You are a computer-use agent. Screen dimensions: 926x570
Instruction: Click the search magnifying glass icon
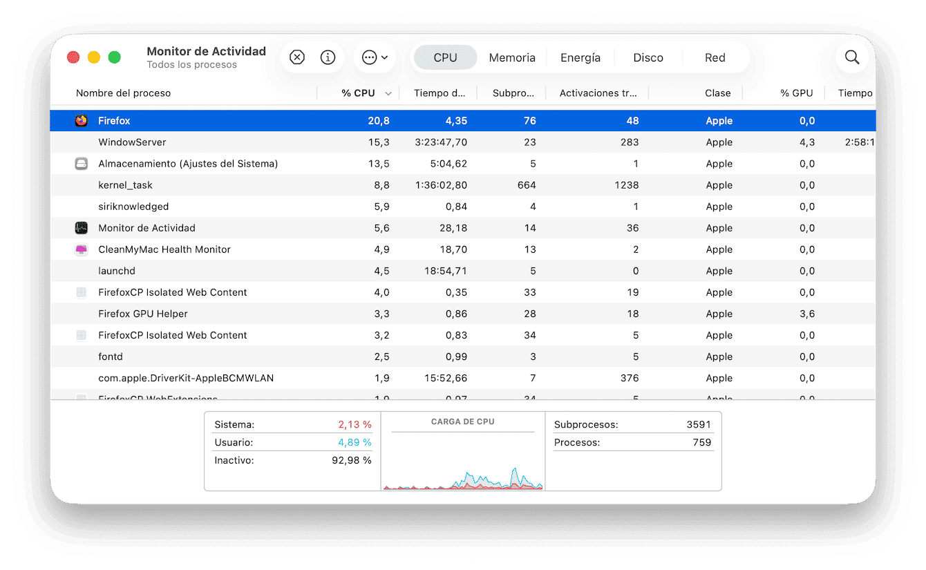[x=852, y=57]
